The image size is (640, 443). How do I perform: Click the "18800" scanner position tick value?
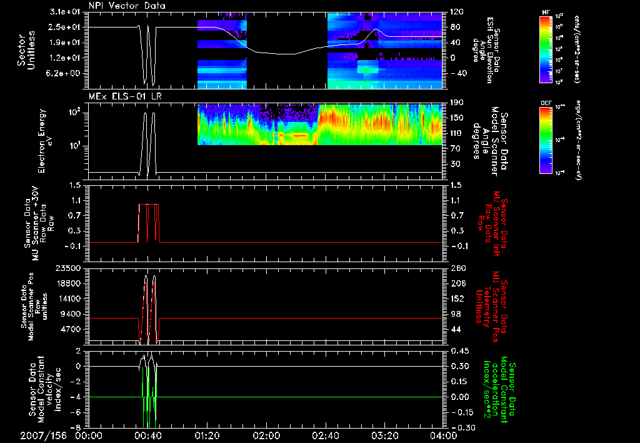(68, 283)
